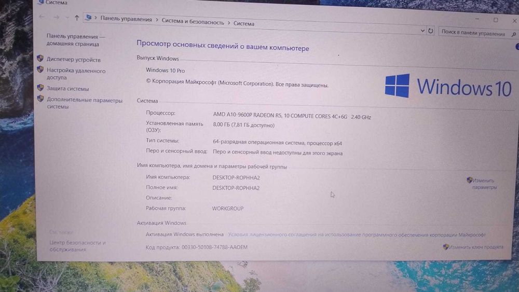Click the computer icon in address bar
The height and width of the screenshot is (292, 519).
(88, 18)
